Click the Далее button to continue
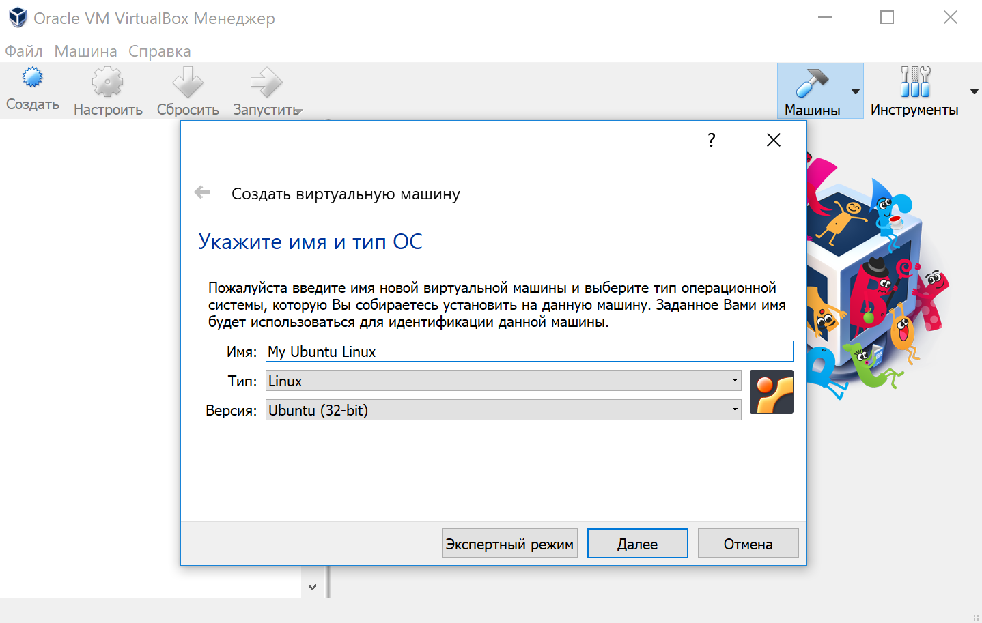The height and width of the screenshot is (623, 982). [636, 543]
